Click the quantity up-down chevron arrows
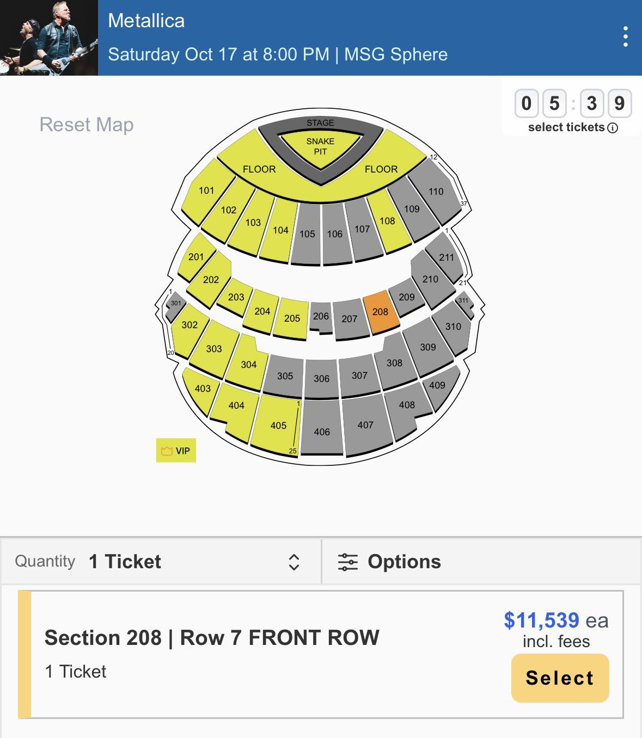 294,562
